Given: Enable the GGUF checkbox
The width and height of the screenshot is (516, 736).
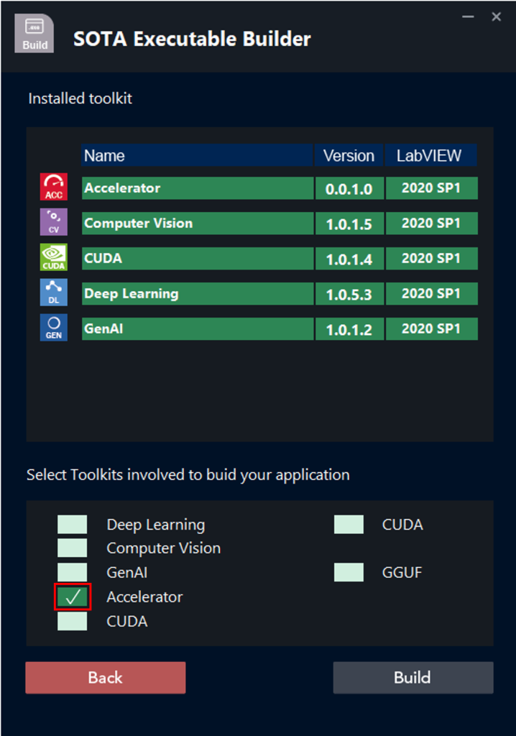Looking at the screenshot, I should point(349,573).
